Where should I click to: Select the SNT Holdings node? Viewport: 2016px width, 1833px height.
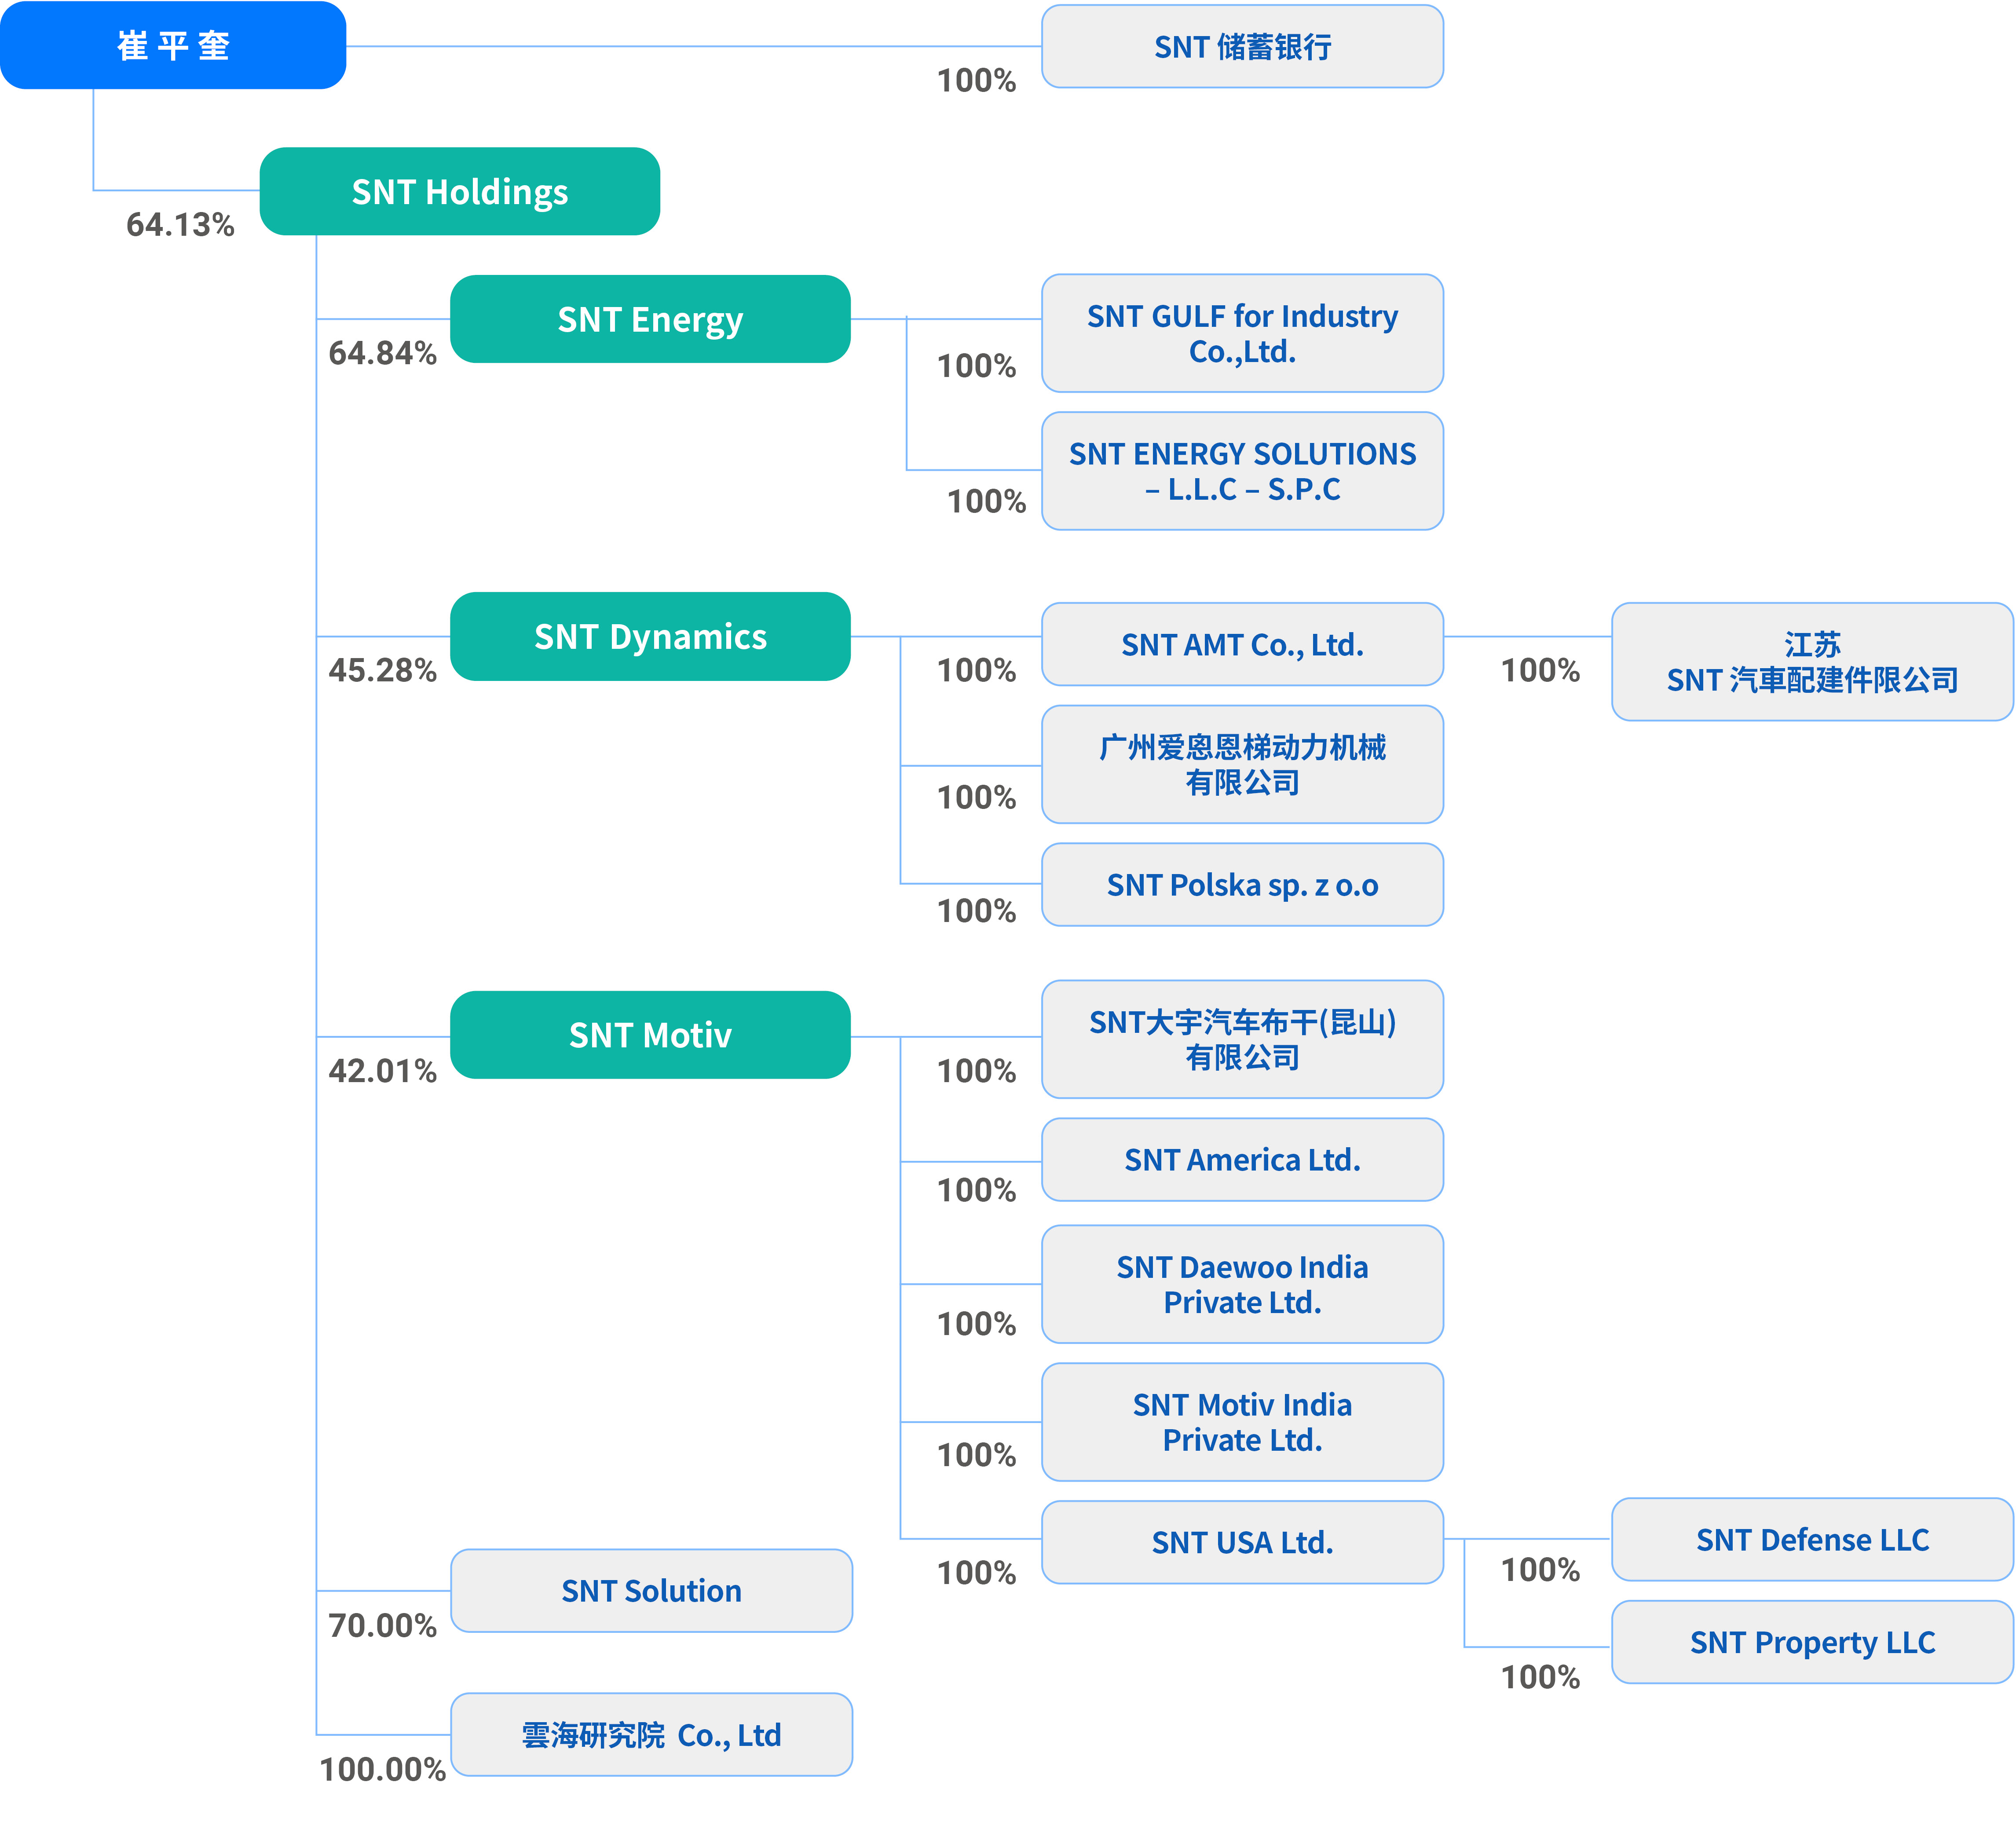[x=460, y=191]
